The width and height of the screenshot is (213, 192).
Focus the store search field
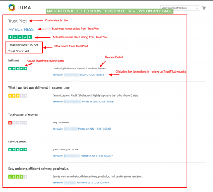[180, 8]
